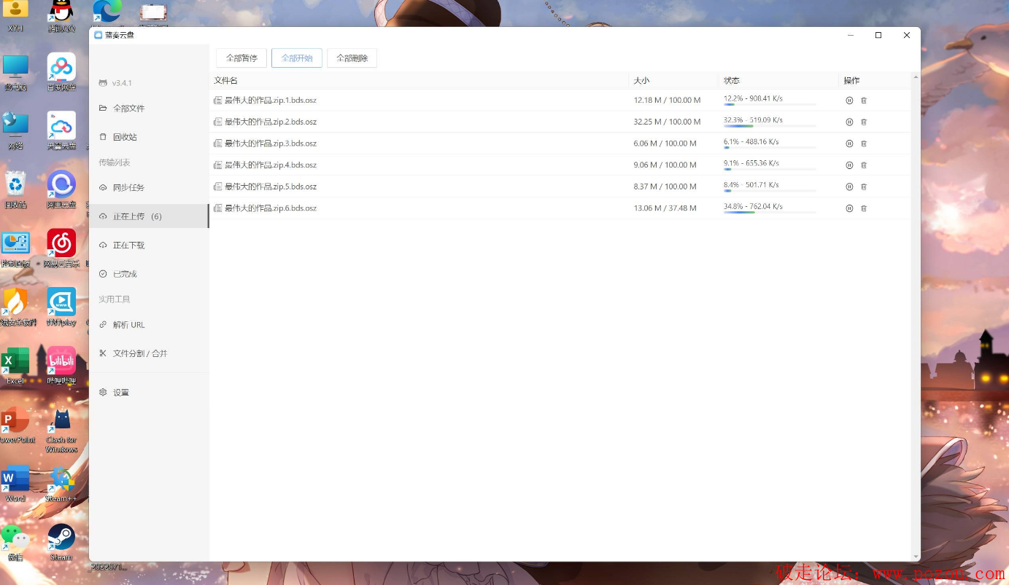The width and height of the screenshot is (1009, 585).
Task: Open the Word desktop shortcut
Action: (x=15, y=484)
